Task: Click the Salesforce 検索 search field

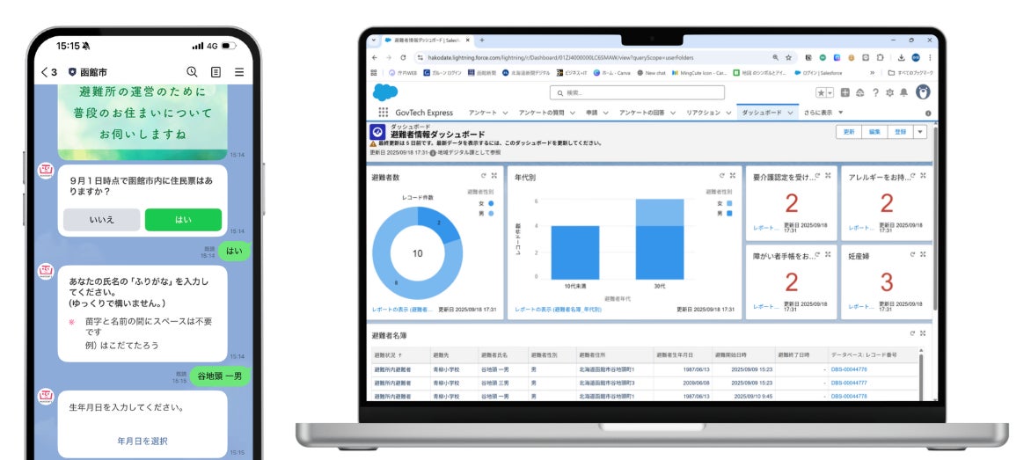Action: (x=637, y=92)
